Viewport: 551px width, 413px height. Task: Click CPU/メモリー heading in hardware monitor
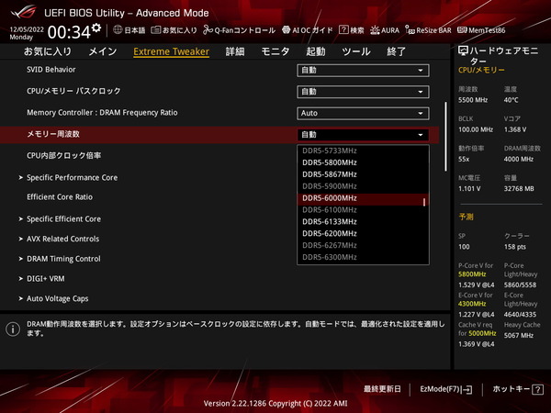tap(481, 71)
